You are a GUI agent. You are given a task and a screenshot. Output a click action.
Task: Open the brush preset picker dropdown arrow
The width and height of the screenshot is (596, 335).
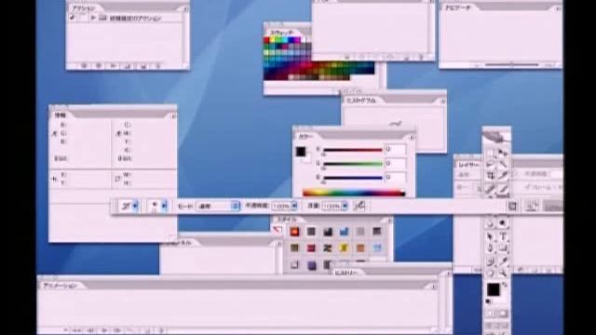pos(164,206)
